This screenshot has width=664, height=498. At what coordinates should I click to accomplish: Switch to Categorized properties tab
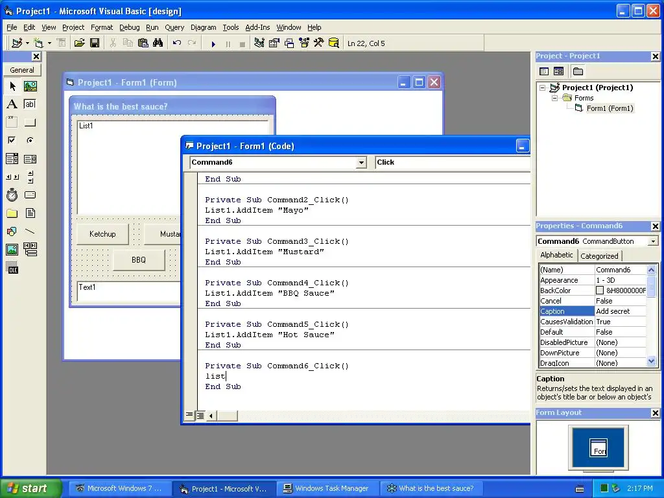pyautogui.click(x=599, y=255)
